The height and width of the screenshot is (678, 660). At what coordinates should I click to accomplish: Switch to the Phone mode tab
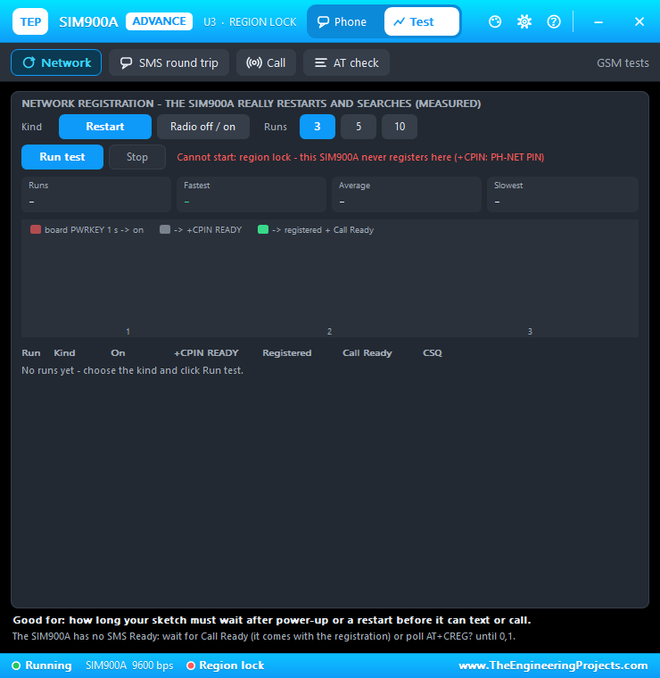click(x=342, y=21)
